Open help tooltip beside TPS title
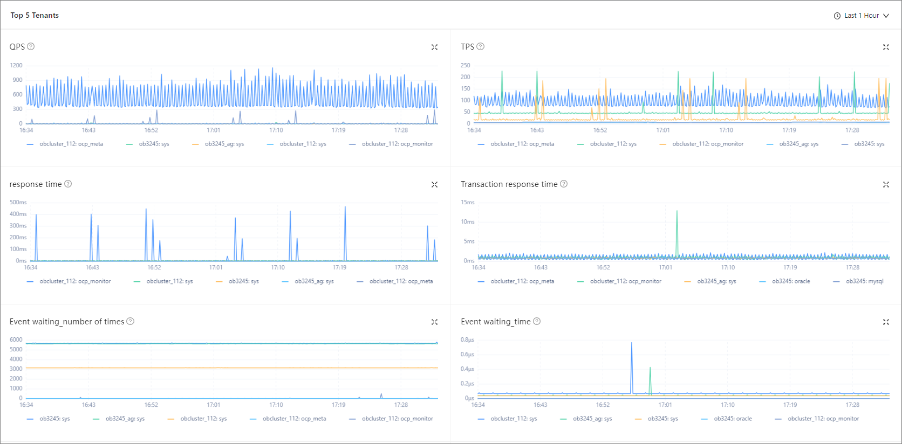The height and width of the screenshot is (444, 902). 480,46
